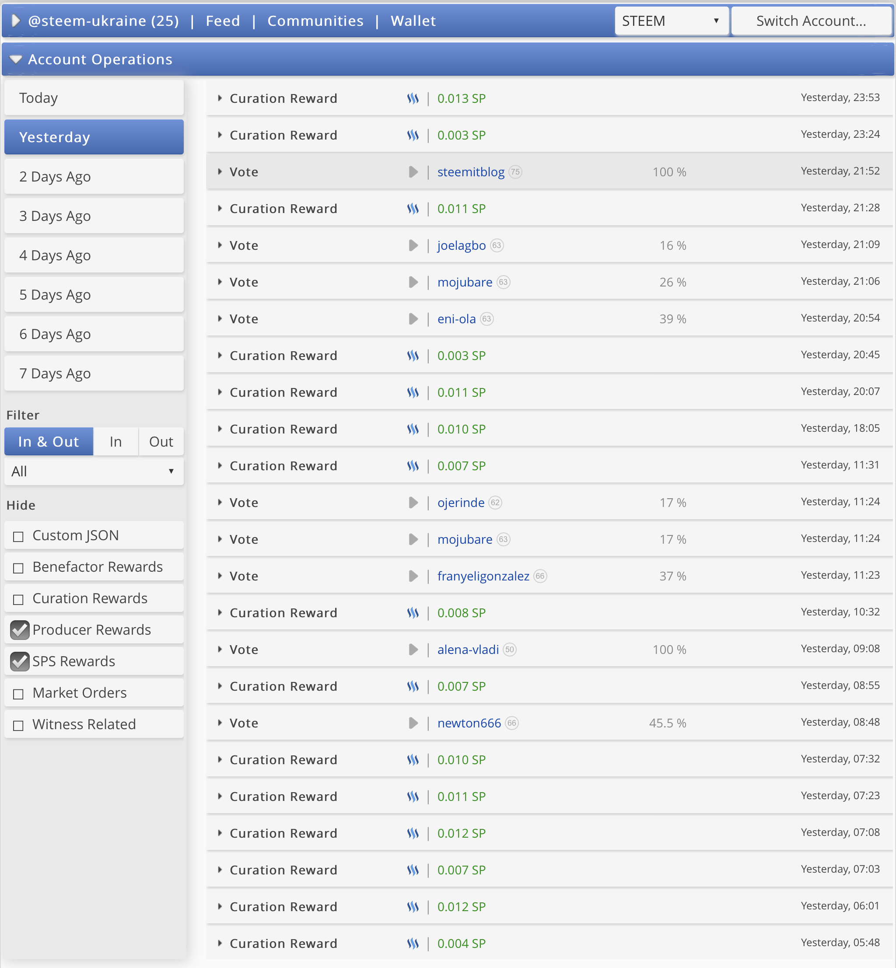This screenshot has width=896, height=968.
Task: Click play icon in joelagbo vote row
Action: 413,246
